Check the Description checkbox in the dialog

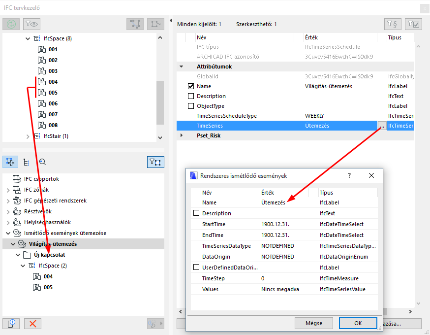pos(196,213)
